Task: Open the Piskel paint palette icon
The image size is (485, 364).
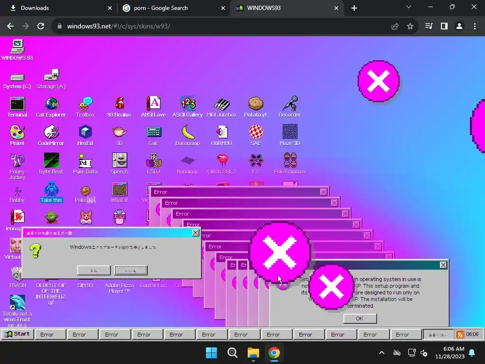Action: [17, 135]
